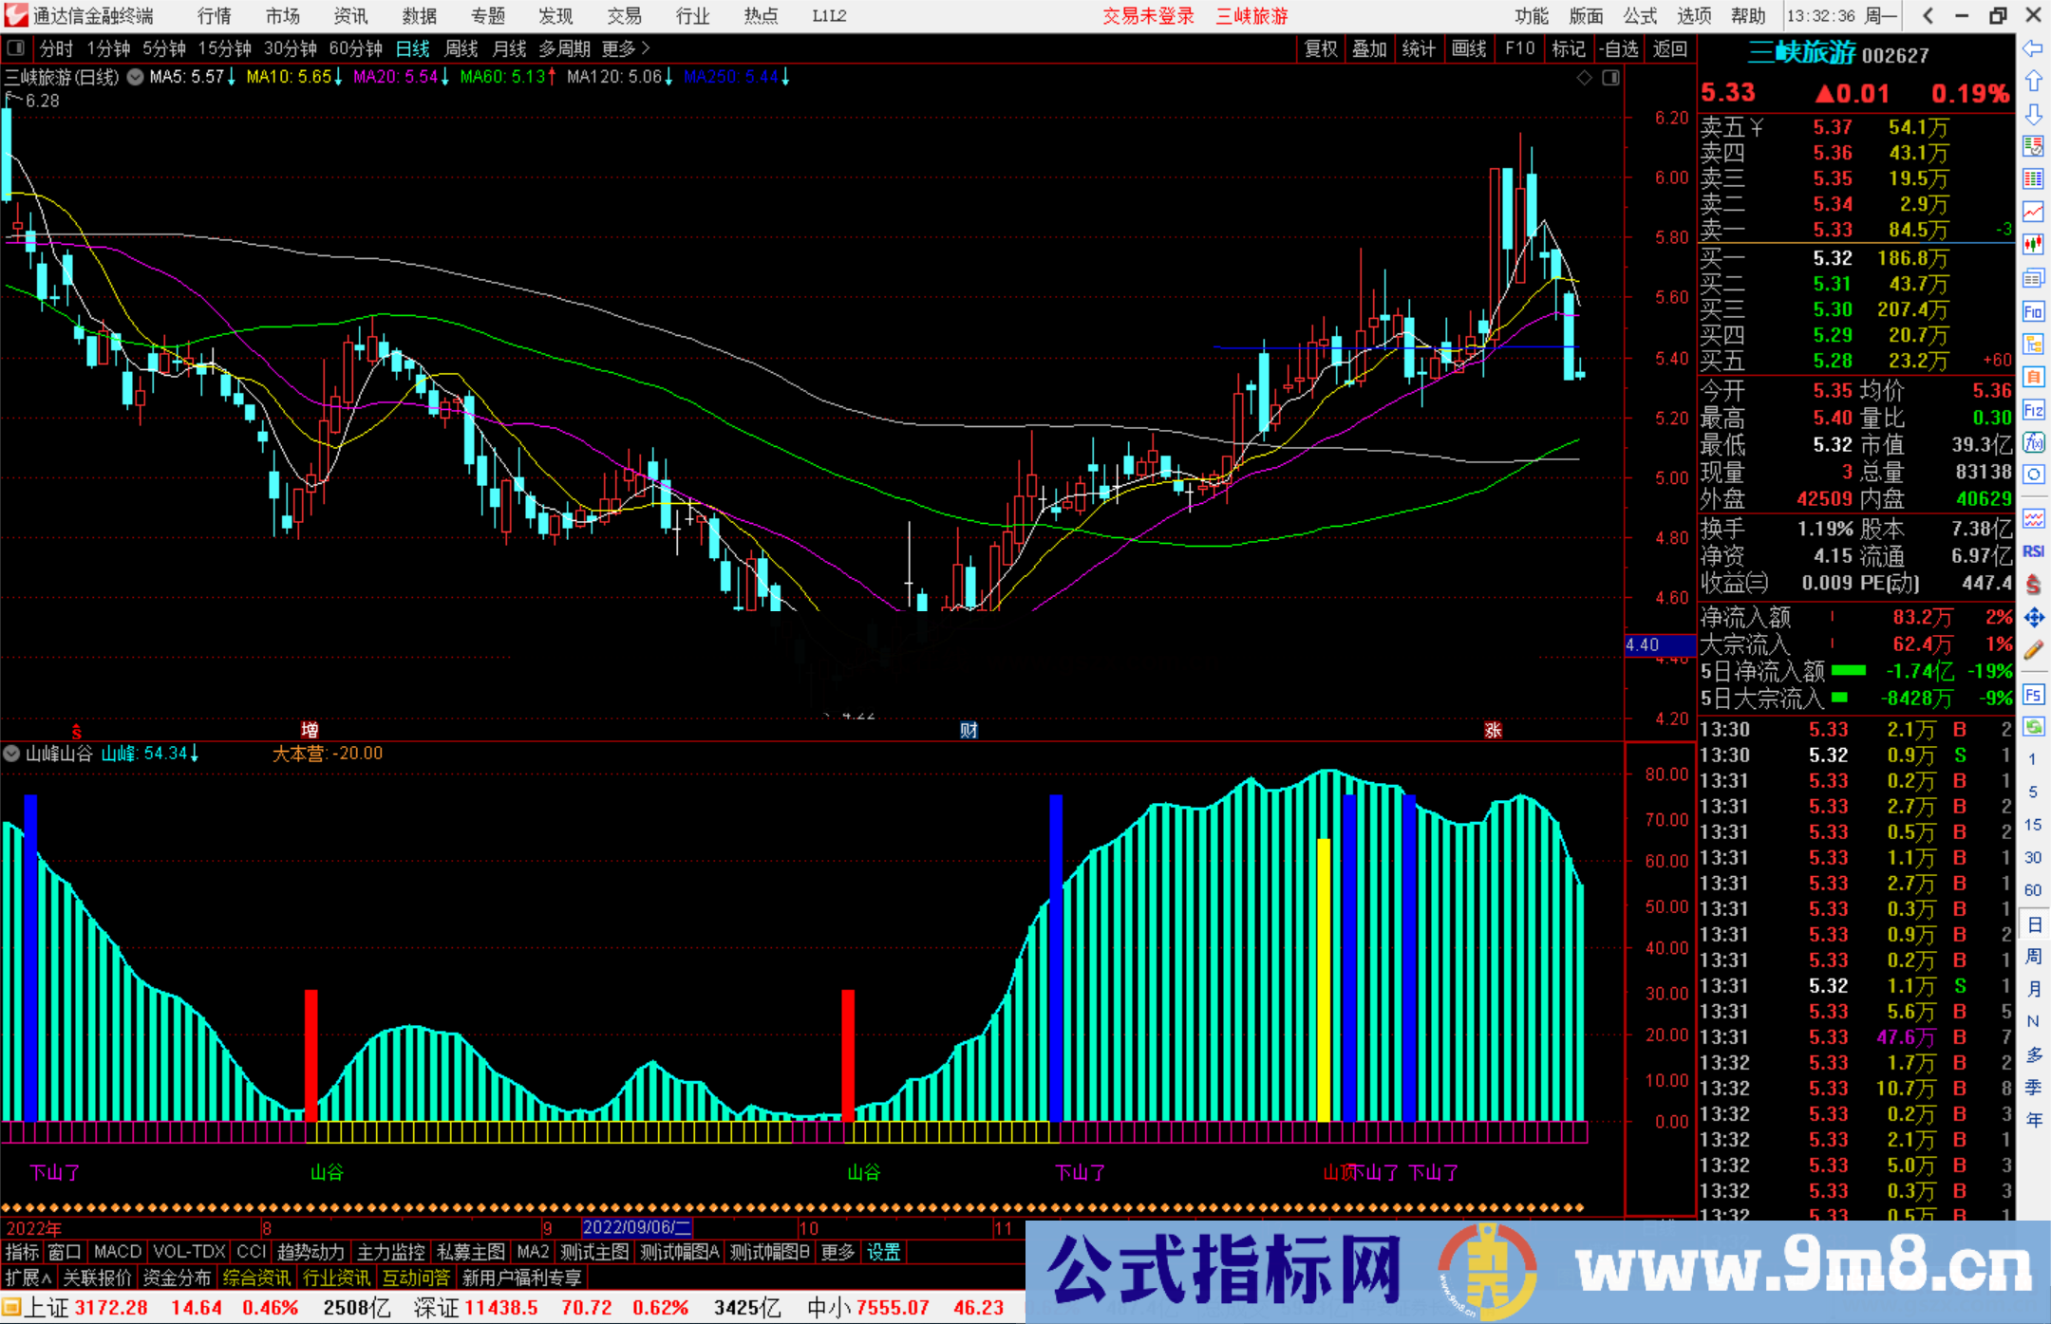This screenshot has height=1324, width=2051.
Task: Toggle the diamond marker icon above chart
Action: (x=1584, y=78)
